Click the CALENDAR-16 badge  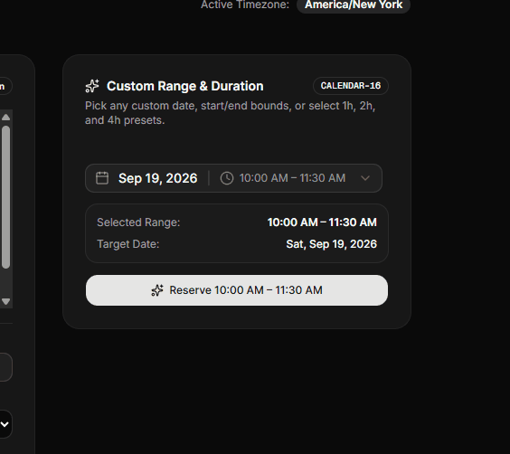(x=351, y=86)
